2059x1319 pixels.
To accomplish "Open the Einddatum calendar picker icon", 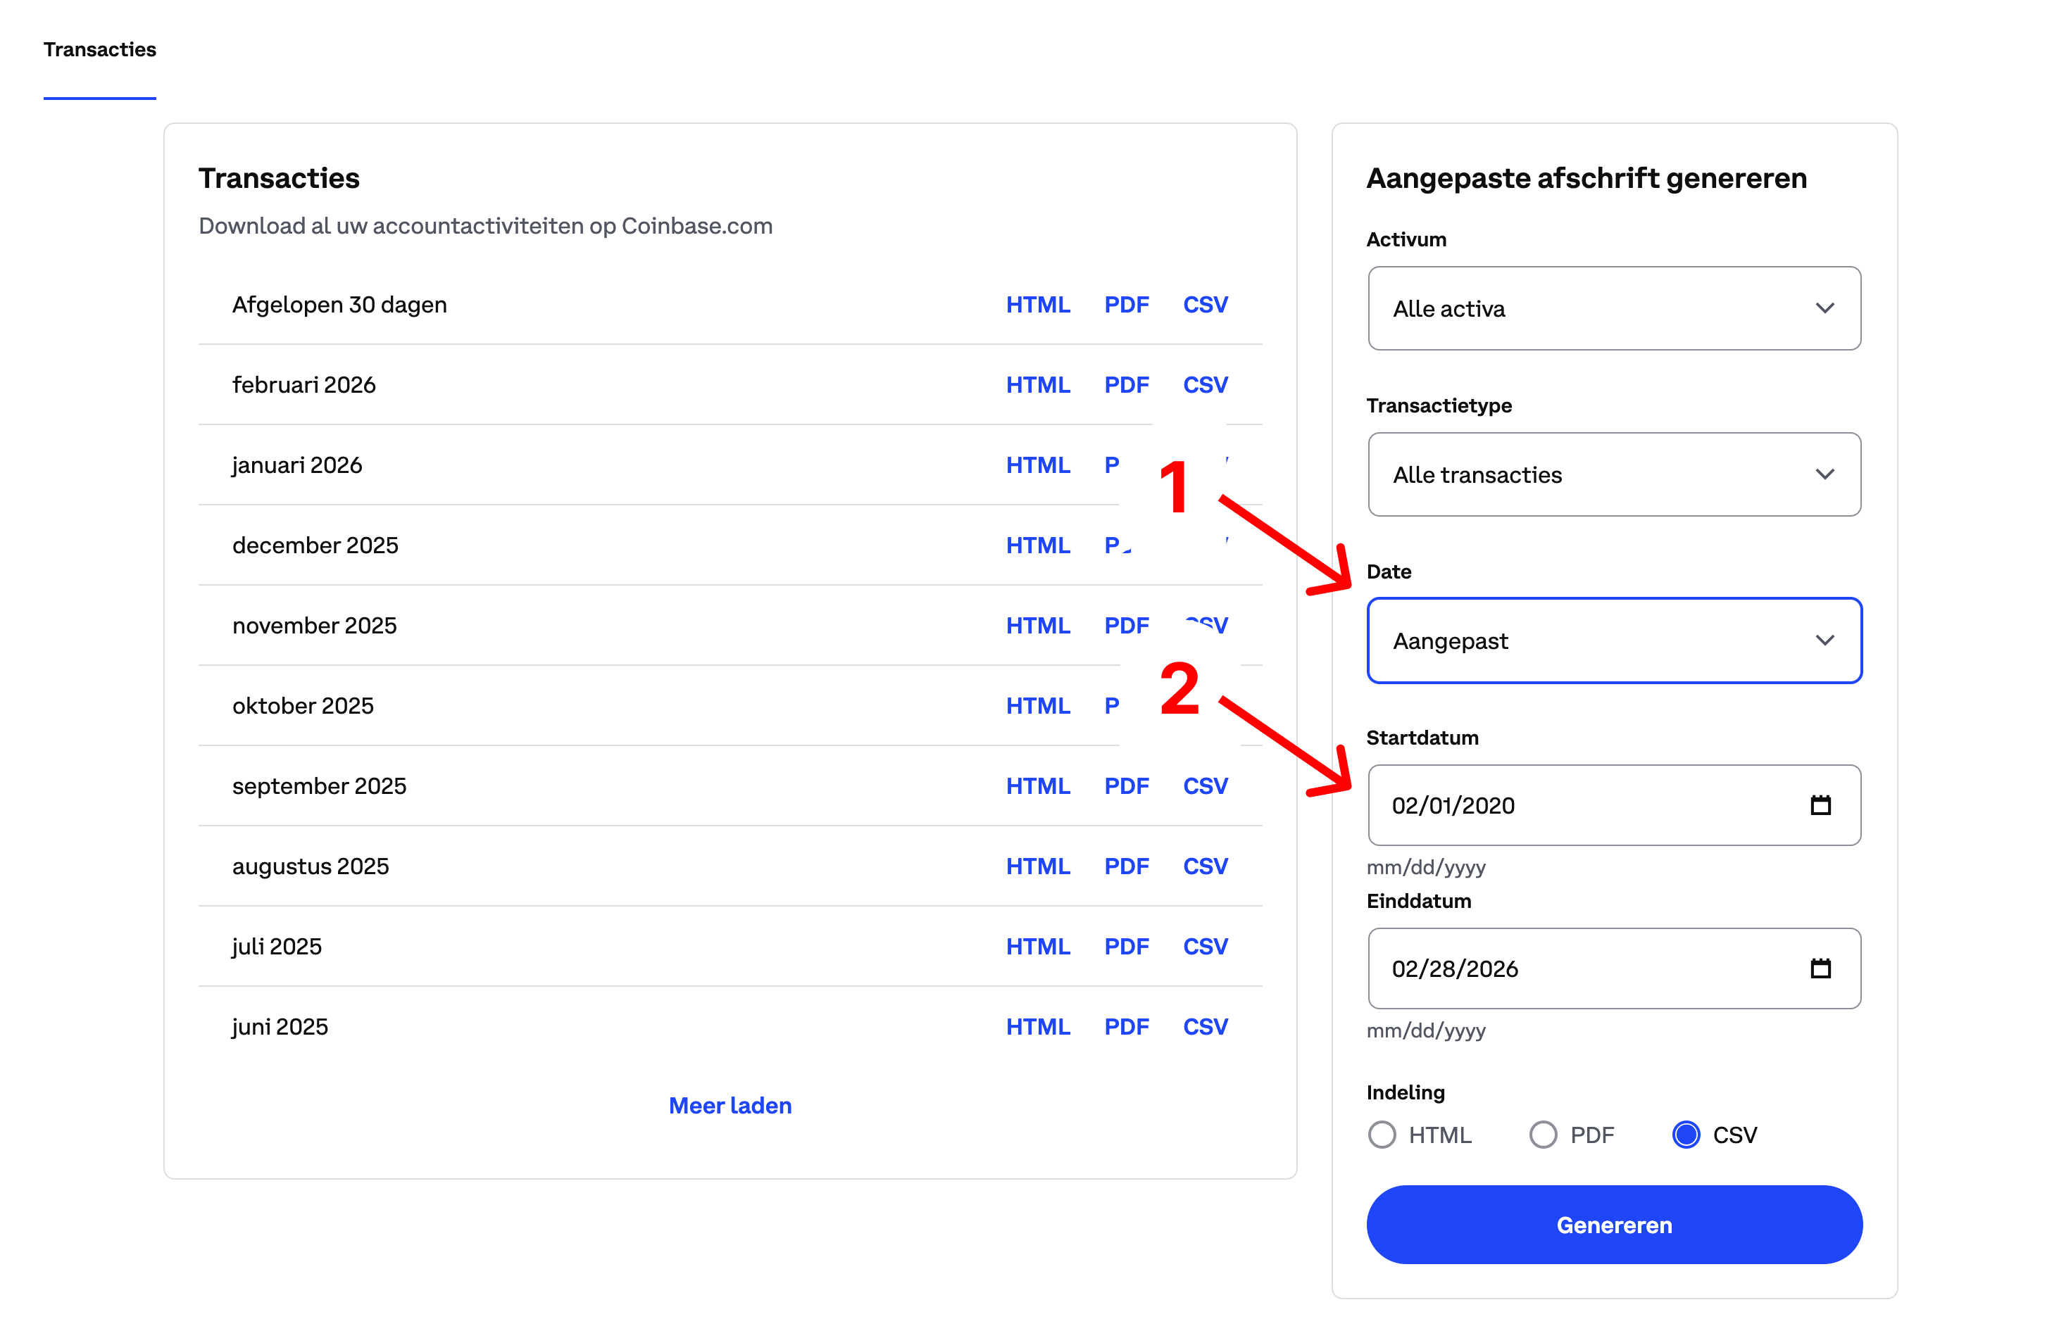I will point(1821,968).
